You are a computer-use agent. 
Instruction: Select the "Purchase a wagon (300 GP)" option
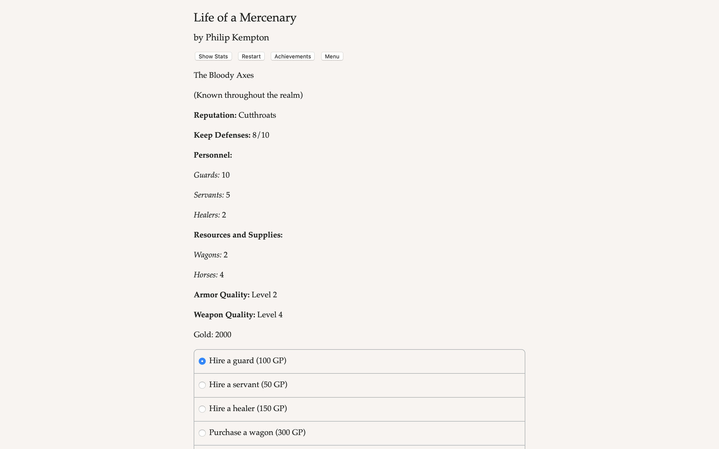click(202, 433)
